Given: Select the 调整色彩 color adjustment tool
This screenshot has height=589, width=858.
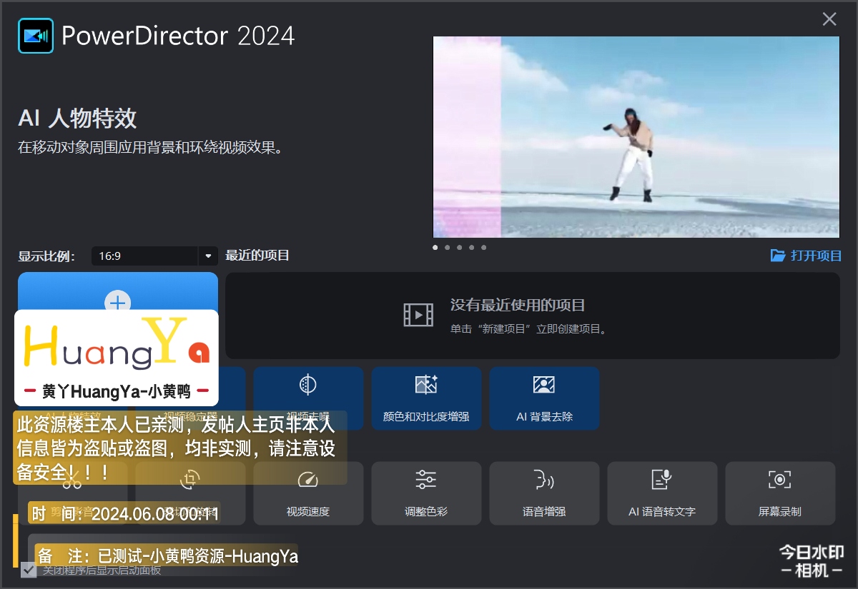Looking at the screenshot, I should [426, 493].
